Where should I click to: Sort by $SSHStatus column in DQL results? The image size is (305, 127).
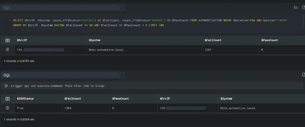coord(25,99)
